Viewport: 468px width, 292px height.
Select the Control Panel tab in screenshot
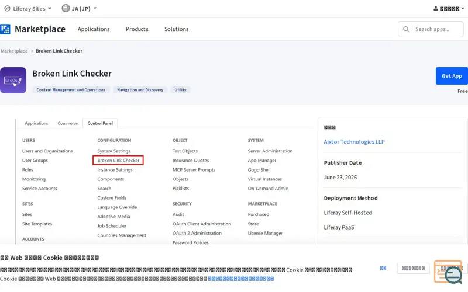tap(100, 123)
